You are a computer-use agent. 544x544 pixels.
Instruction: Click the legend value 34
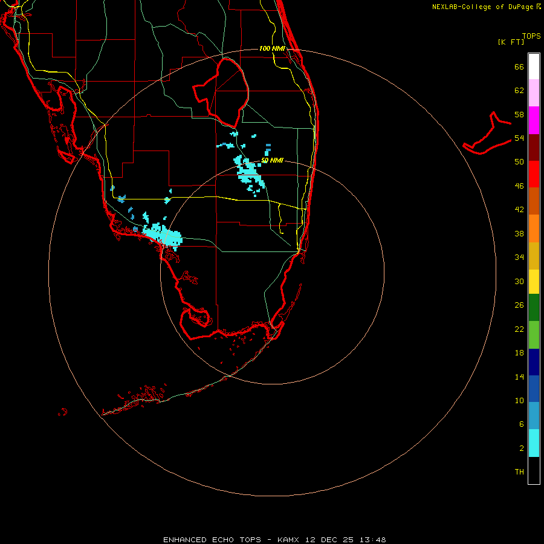(519, 257)
